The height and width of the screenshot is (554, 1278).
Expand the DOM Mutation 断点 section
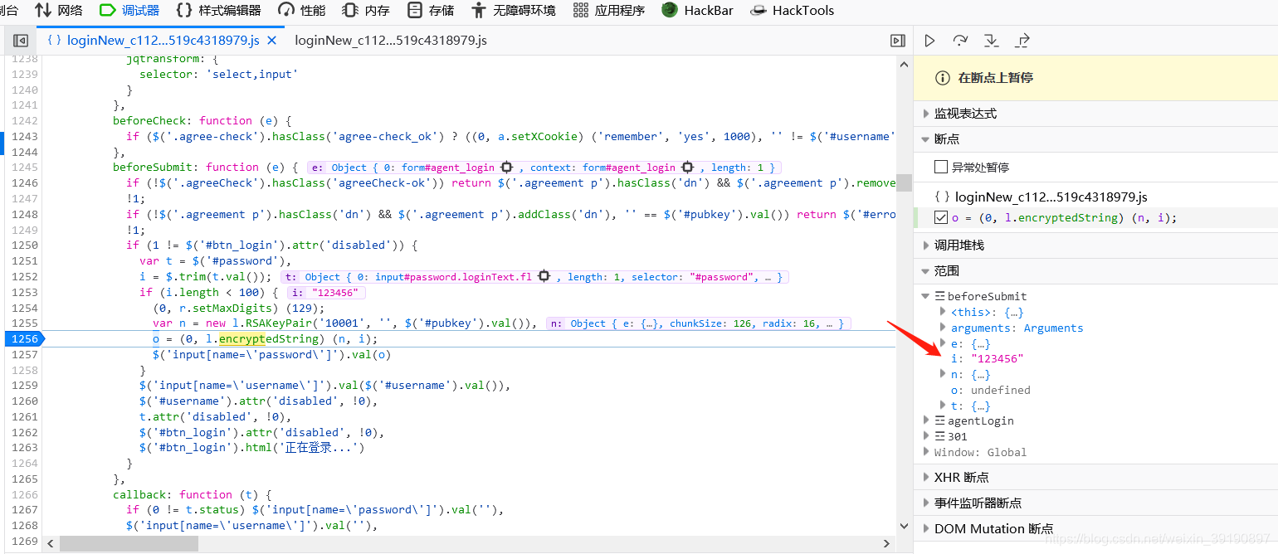(1095, 528)
